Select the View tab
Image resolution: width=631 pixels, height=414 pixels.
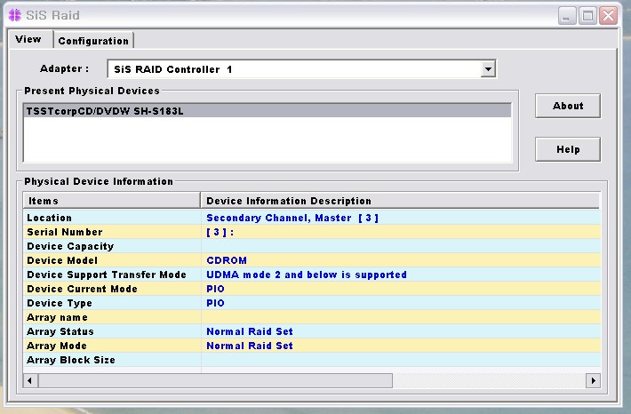pyautogui.click(x=28, y=39)
